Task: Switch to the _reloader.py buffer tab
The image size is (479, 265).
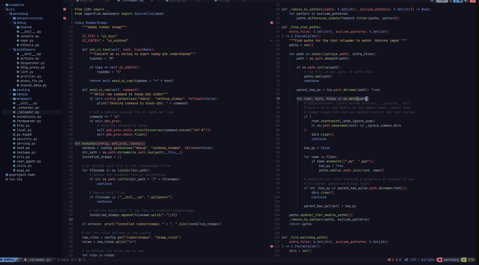Action: (x=132, y=1)
